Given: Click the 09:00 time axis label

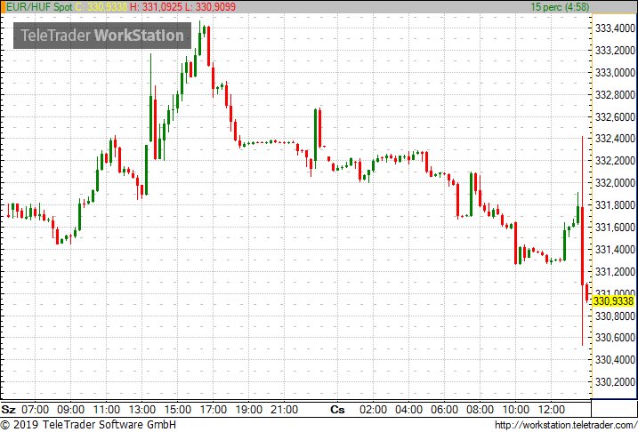Looking at the screenshot, I should click(71, 409).
